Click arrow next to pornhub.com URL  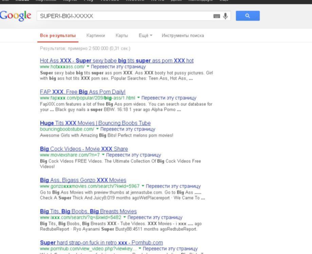pos(140,249)
